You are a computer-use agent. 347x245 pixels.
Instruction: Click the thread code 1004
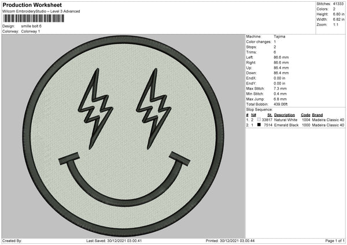coord(306,120)
